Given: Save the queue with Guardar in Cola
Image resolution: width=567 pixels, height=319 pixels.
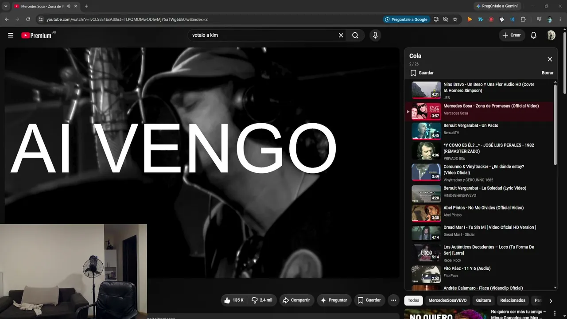Looking at the screenshot, I should click(422, 73).
